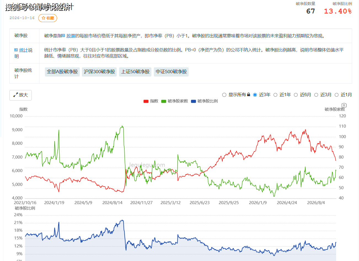Toggle the green 破净股家数 legend swatch
The height and width of the screenshot is (261, 359).
[x=164, y=101]
